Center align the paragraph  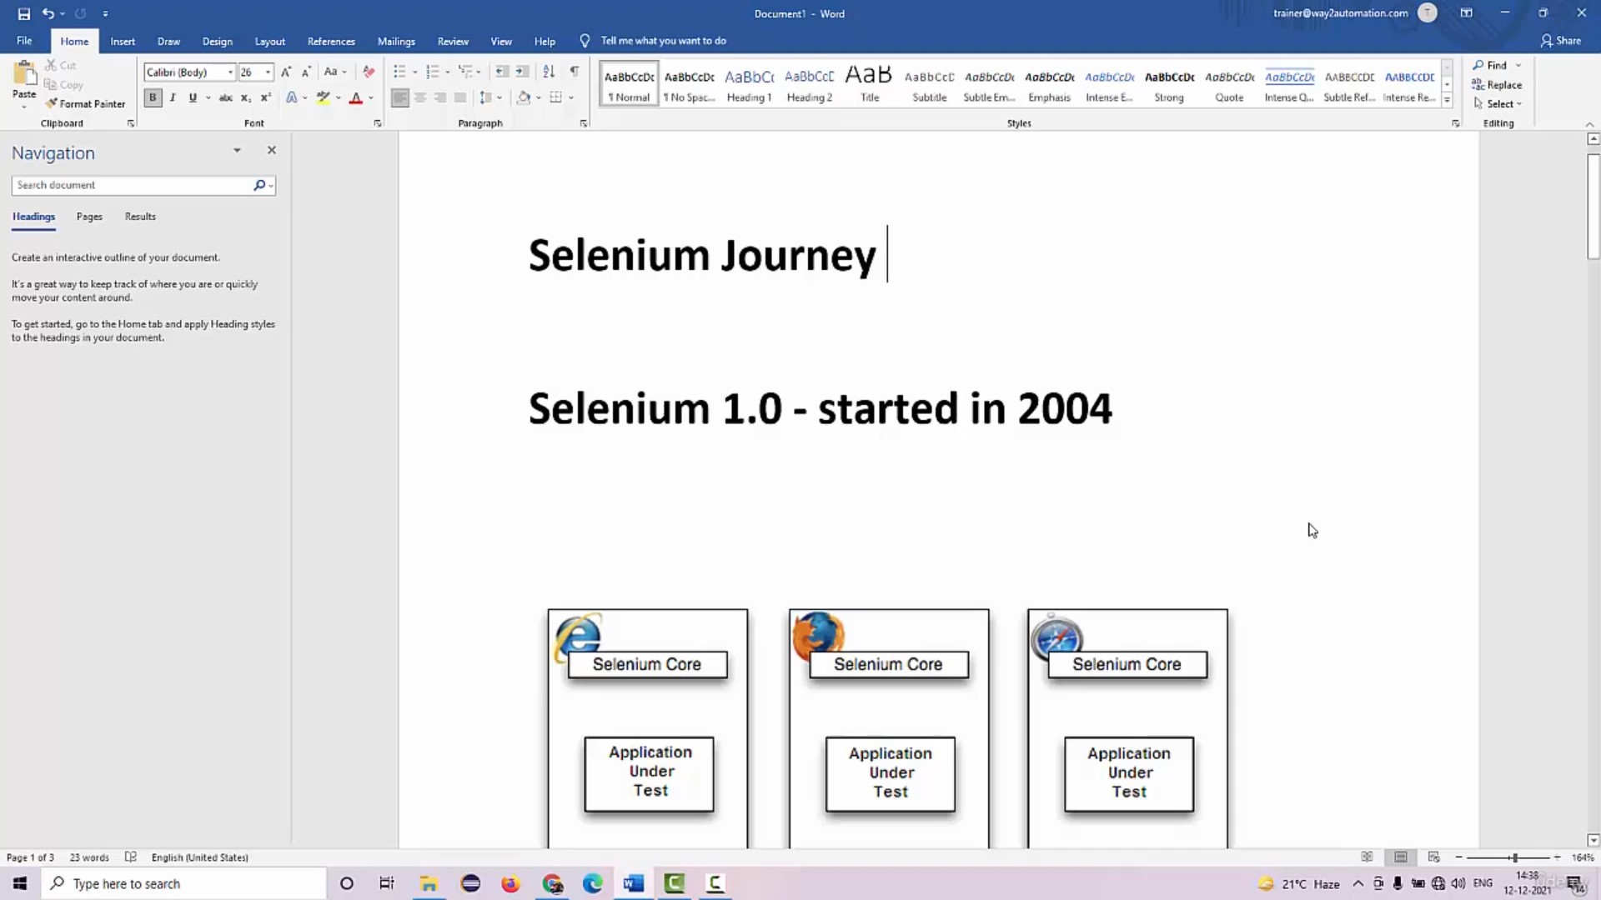[x=420, y=97]
